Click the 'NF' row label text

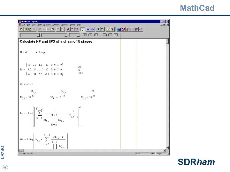point(80,67)
